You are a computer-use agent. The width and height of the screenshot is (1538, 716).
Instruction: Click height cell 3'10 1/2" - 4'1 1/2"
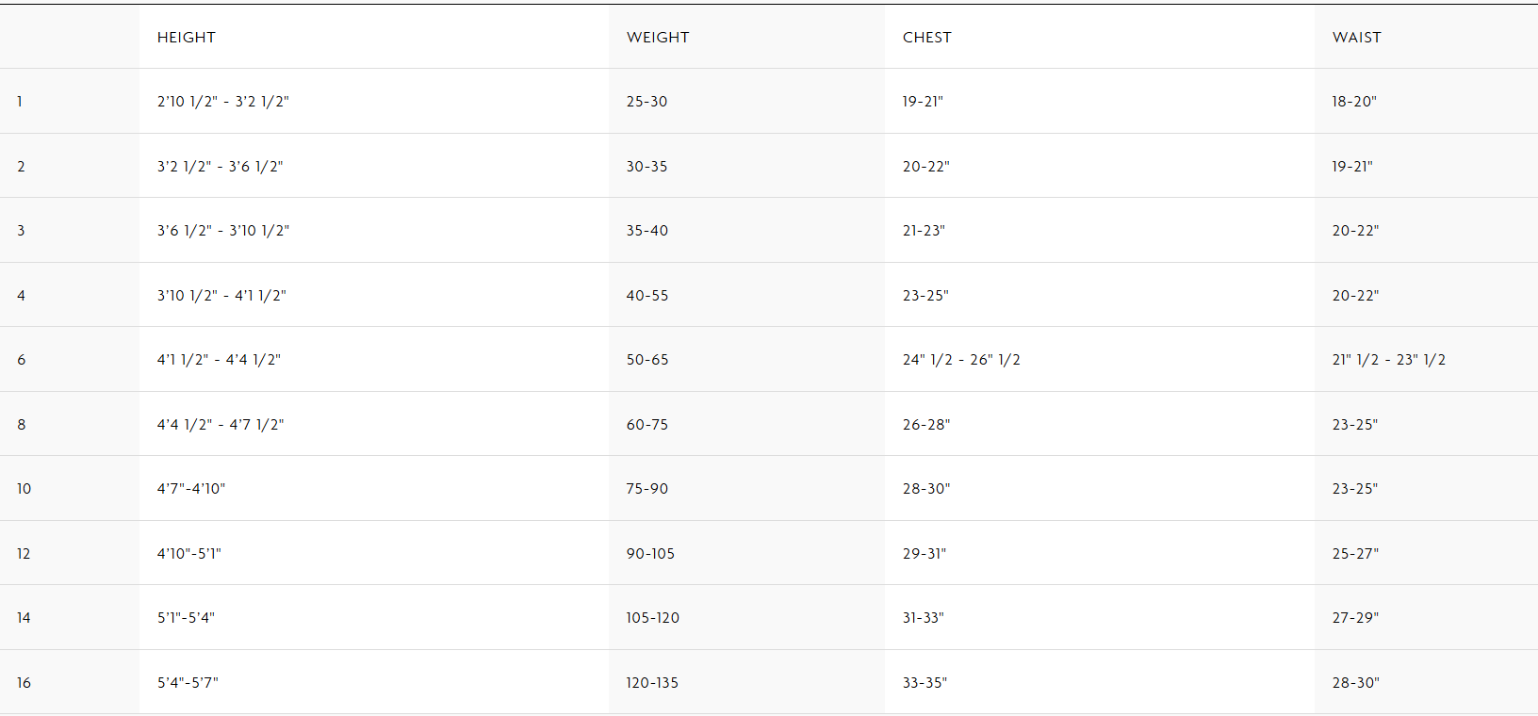(x=221, y=296)
